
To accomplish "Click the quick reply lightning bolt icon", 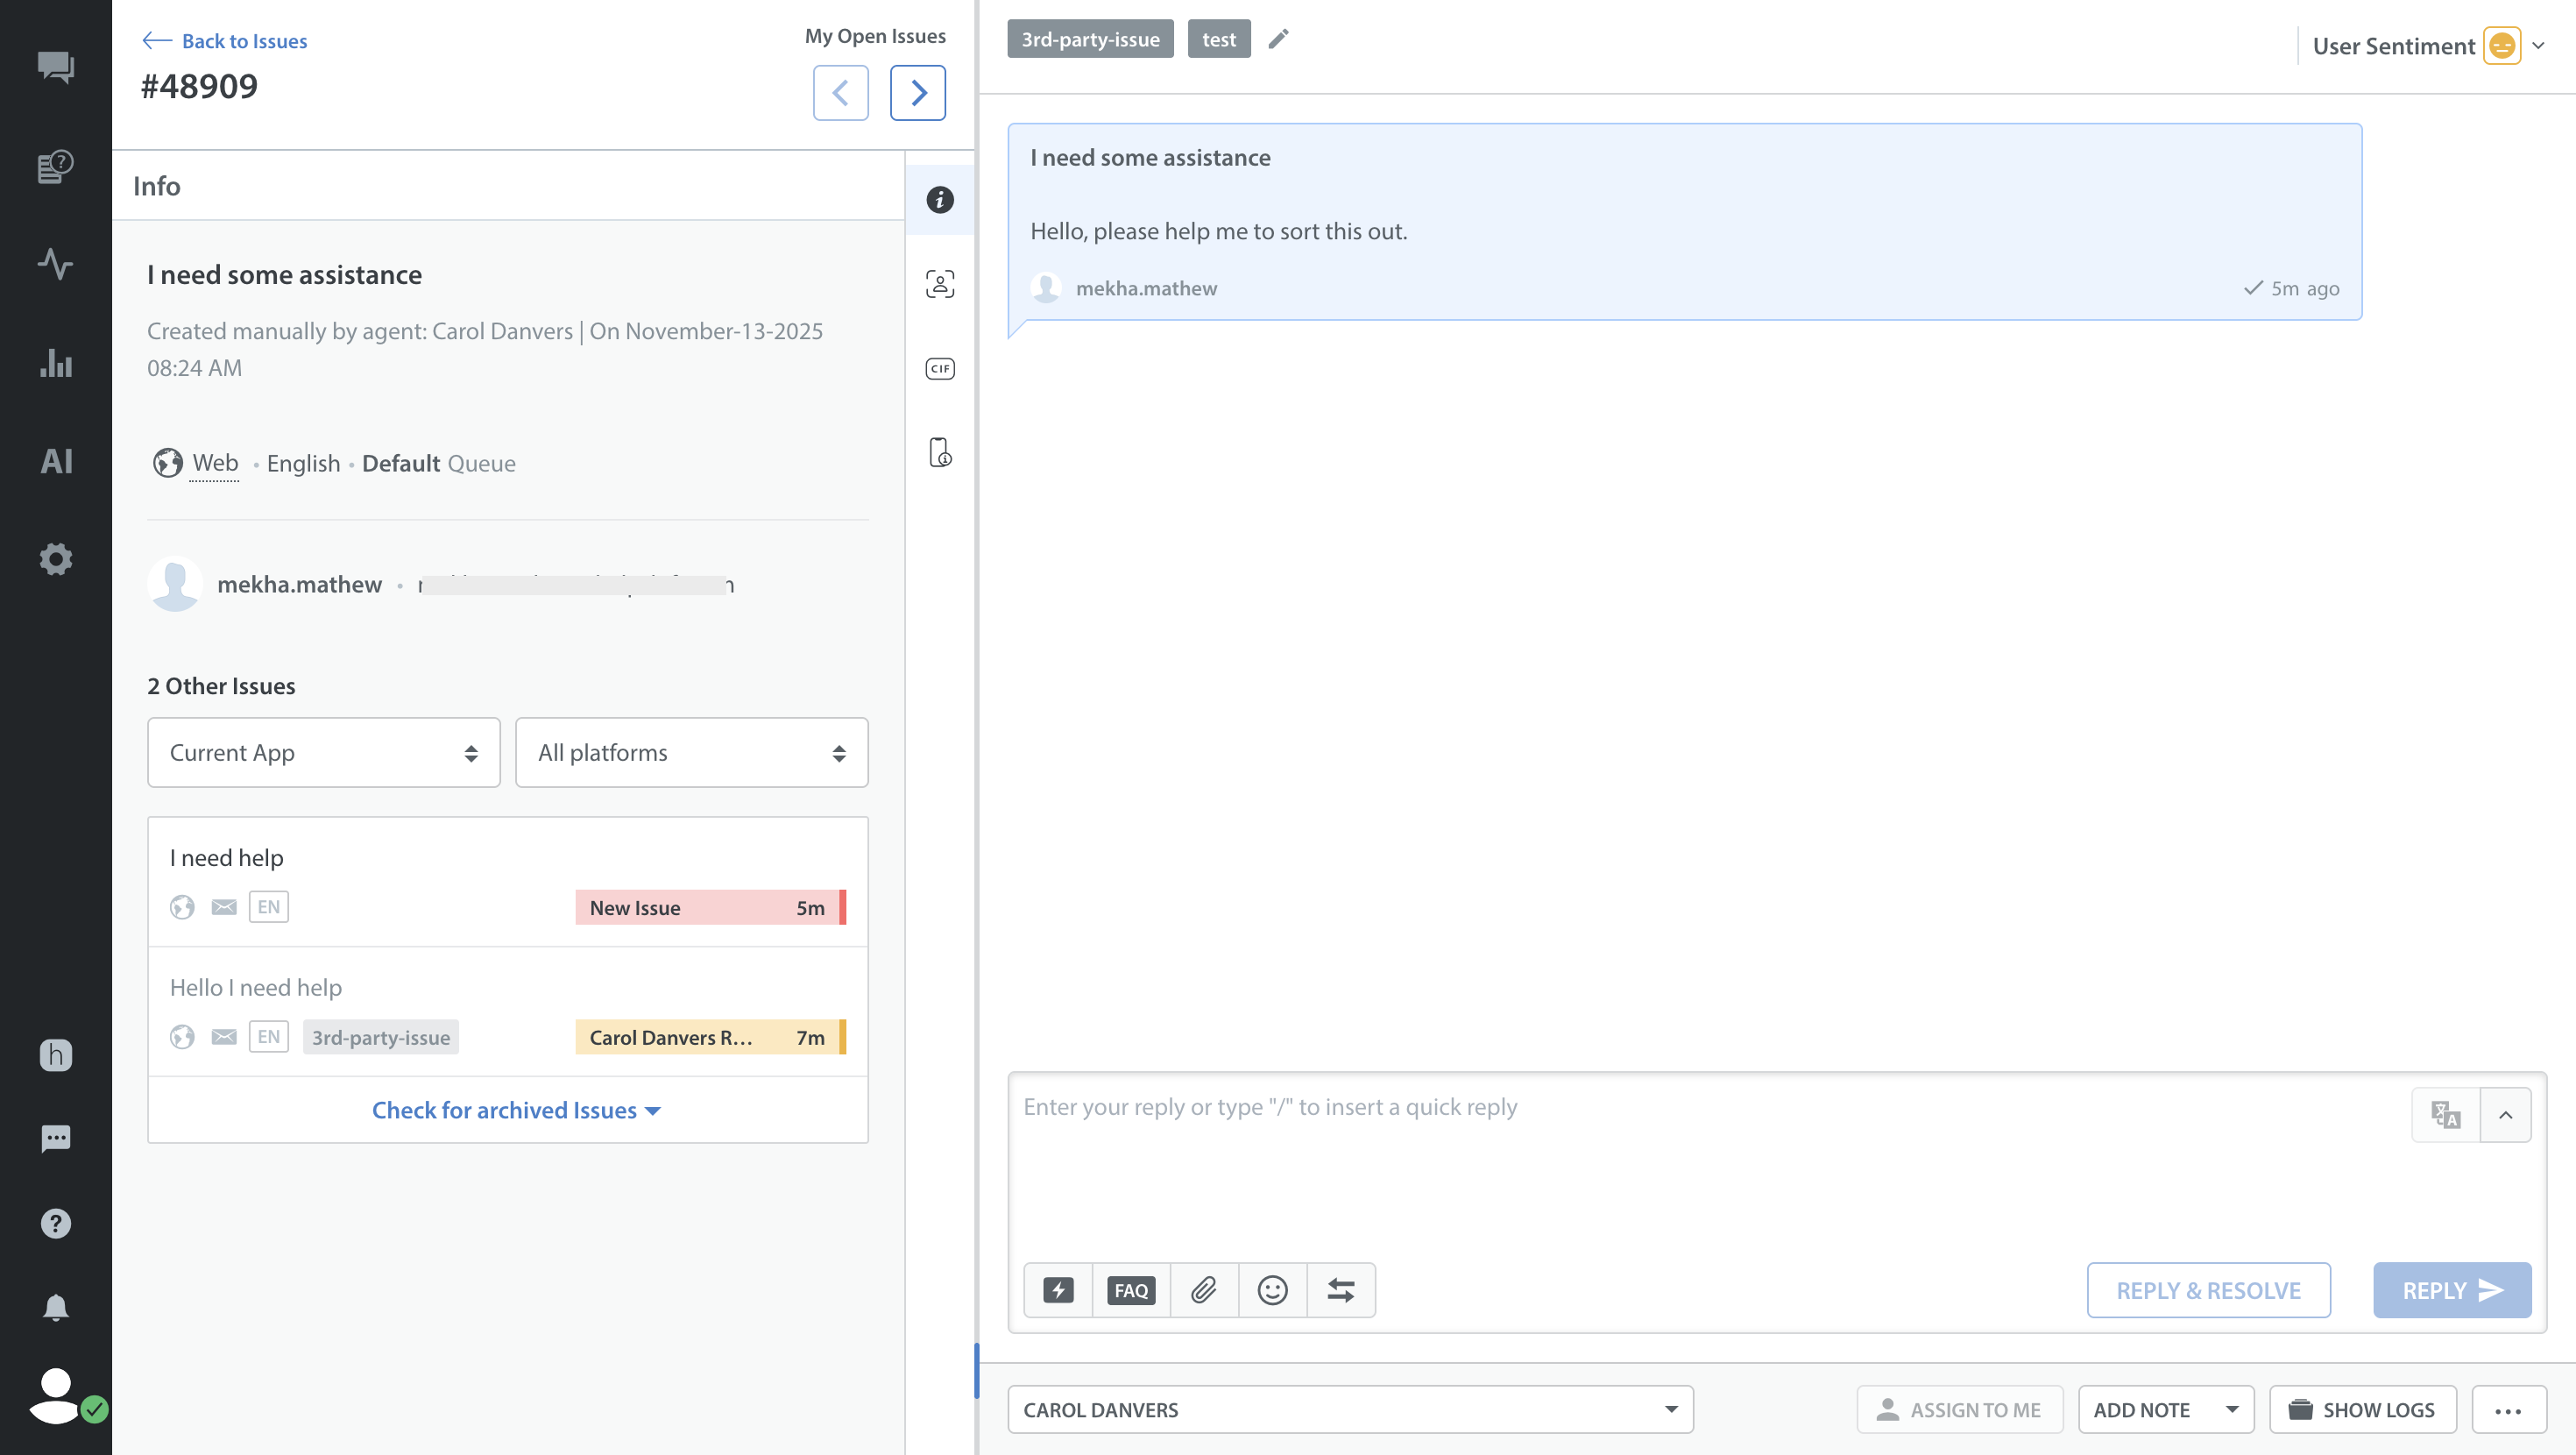I will tap(1058, 1290).
